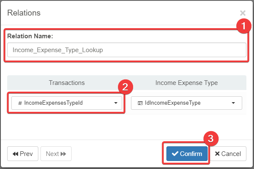Go back with the Prev button
The image size is (254, 169).
pyautogui.click(x=23, y=154)
